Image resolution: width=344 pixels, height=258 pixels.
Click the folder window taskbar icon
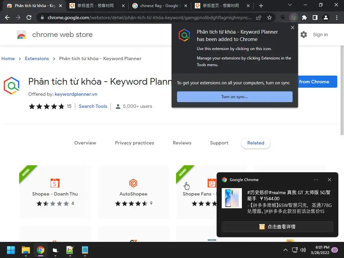tap(55, 250)
